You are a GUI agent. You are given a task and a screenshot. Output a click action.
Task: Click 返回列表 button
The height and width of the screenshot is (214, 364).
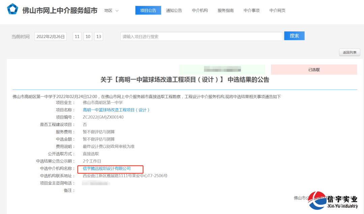click(x=350, y=52)
